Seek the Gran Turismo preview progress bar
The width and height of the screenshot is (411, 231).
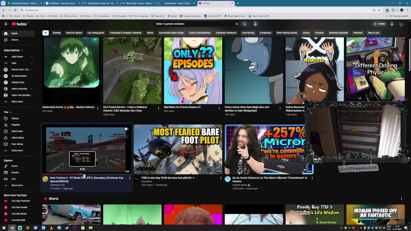pyautogui.click(x=87, y=175)
